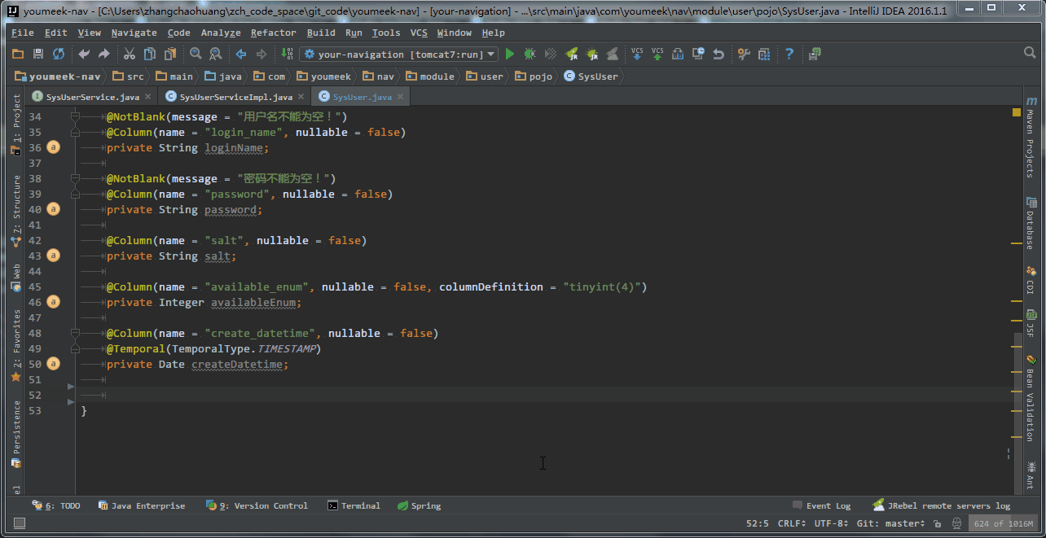Open the Terminal tool window

(x=354, y=505)
